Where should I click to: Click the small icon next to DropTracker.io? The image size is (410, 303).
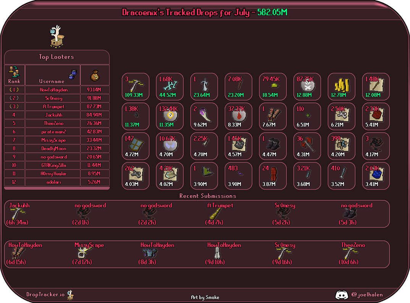click(70, 295)
